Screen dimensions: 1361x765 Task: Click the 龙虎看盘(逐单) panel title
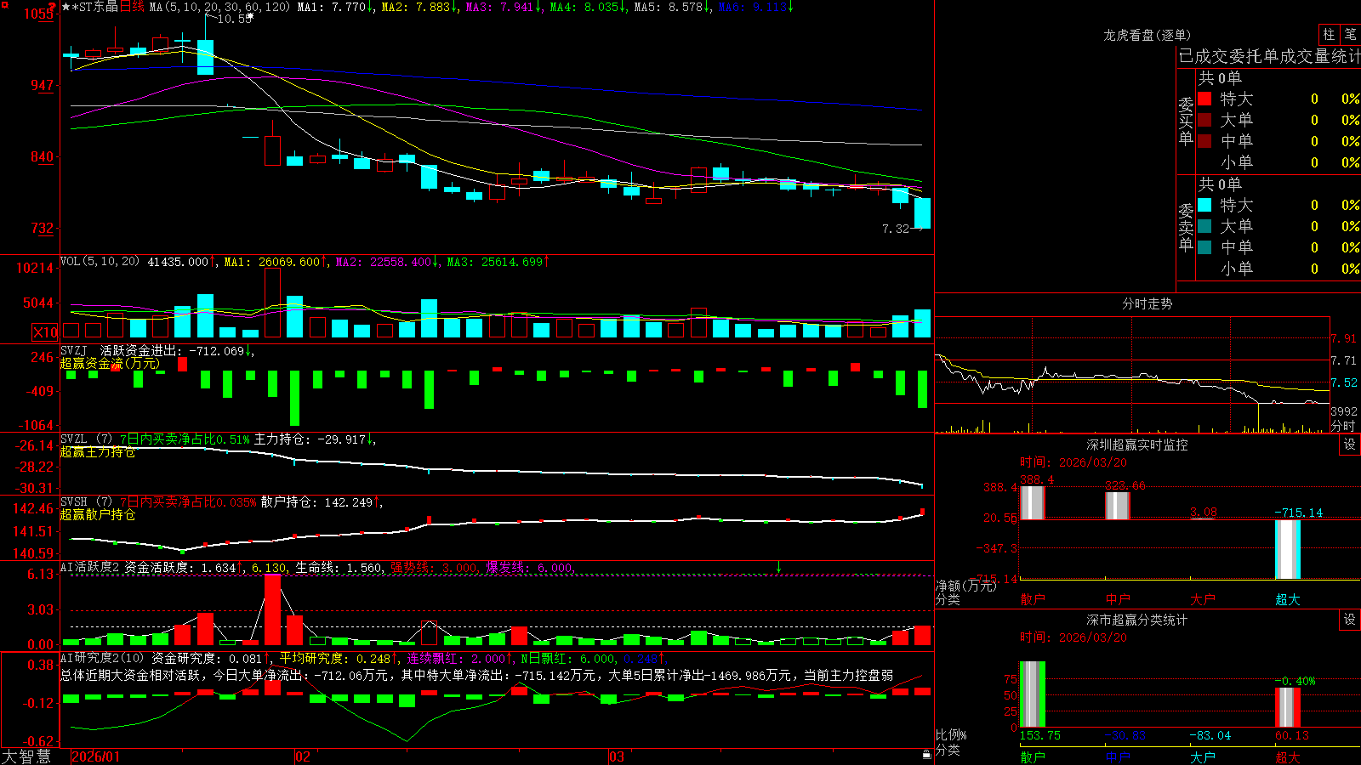[x=1147, y=35]
